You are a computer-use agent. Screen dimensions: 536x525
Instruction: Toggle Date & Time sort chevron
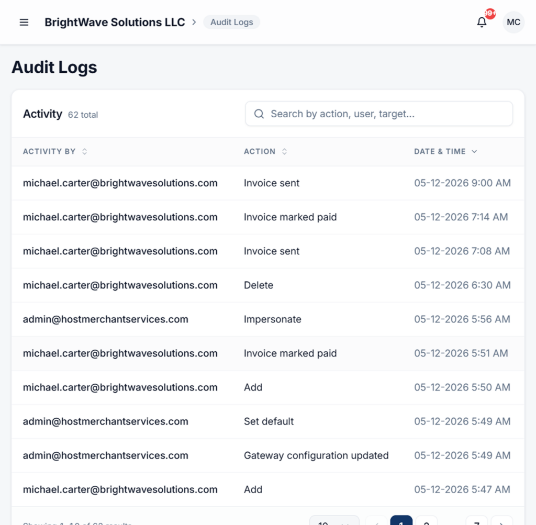(x=474, y=151)
